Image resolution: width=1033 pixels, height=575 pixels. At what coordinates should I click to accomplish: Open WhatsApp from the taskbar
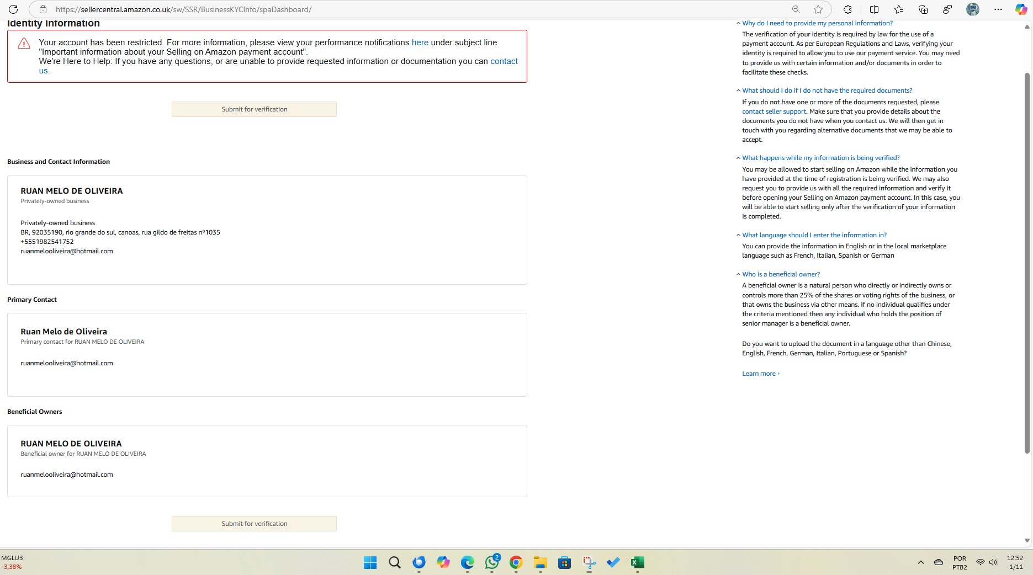pyautogui.click(x=492, y=562)
